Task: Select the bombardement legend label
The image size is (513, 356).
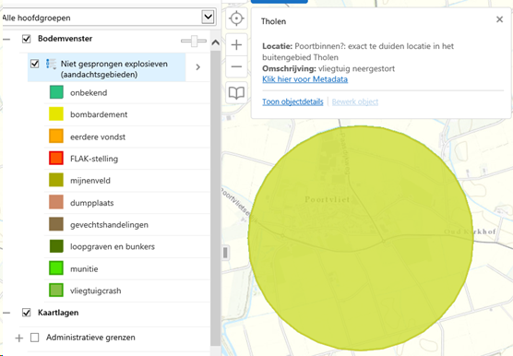Action: [99, 114]
